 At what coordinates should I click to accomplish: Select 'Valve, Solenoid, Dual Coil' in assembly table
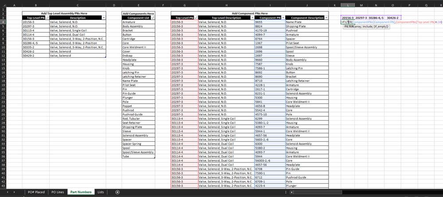(78, 34)
